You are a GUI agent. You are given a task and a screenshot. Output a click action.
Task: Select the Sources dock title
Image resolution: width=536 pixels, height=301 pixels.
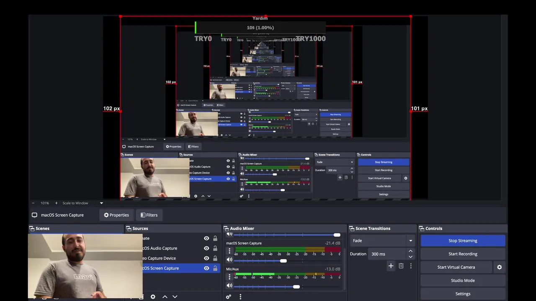coord(140,229)
